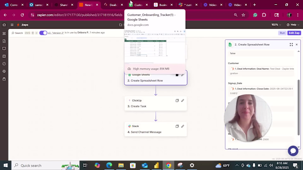Open the v2 Version 2 link
The image size is (303, 170).
56,33
